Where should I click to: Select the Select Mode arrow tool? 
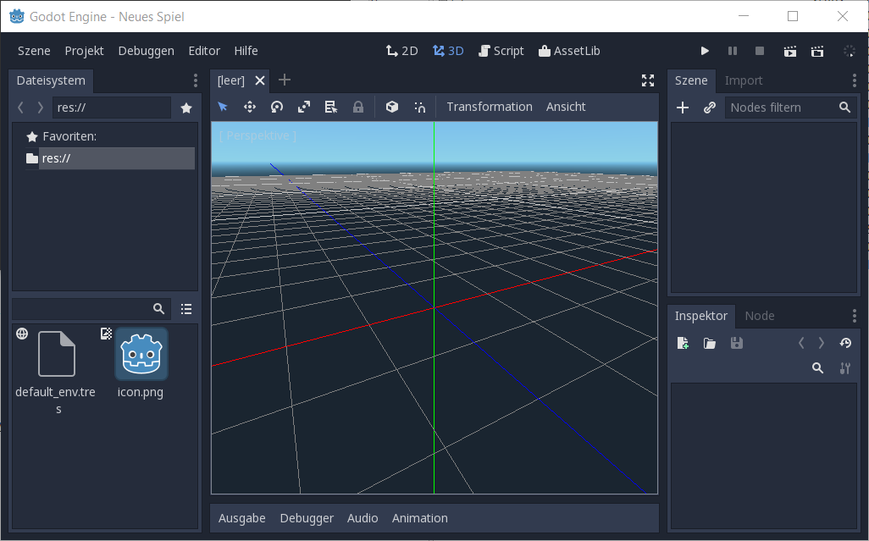[223, 107]
